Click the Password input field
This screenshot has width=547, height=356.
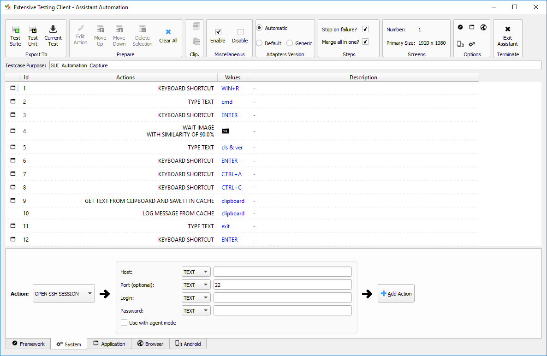point(283,311)
